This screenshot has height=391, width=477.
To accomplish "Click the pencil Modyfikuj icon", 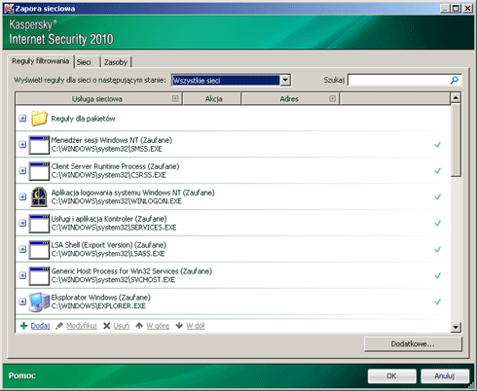I will pos(59,326).
